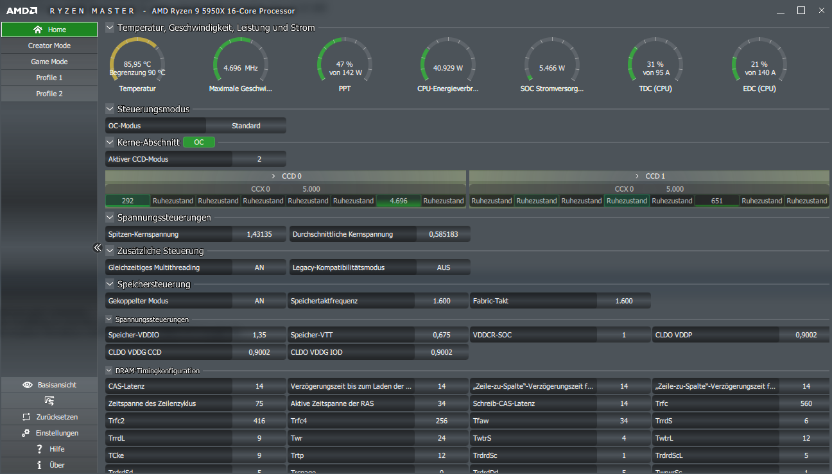Open the Home tab
Screen dimensions: 832x474
click(49, 30)
